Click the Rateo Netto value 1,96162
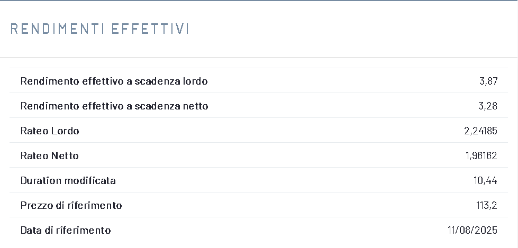The image size is (518, 248). tap(480, 156)
